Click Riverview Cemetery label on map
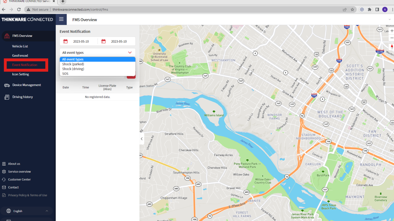The height and width of the screenshot is (221, 394). tap(381, 199)
